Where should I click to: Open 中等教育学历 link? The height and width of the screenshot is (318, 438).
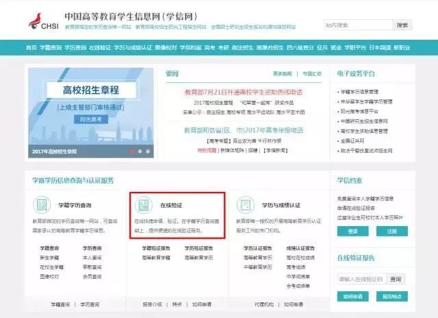coord(258,267)
